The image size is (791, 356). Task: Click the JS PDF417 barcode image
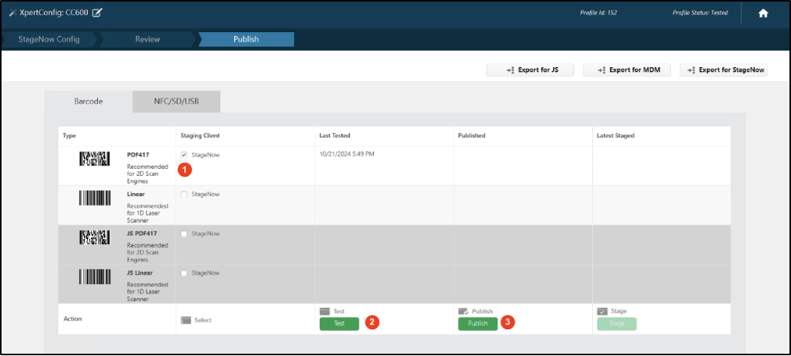pos(95,238)
